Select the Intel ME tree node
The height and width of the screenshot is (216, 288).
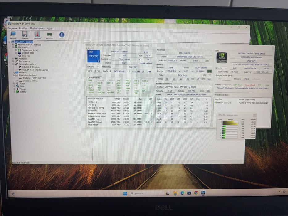tap(24, 56)
